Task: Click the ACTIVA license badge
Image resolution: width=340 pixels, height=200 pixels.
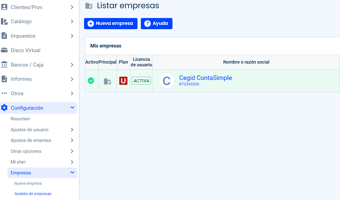Action: tap(141, 81)
